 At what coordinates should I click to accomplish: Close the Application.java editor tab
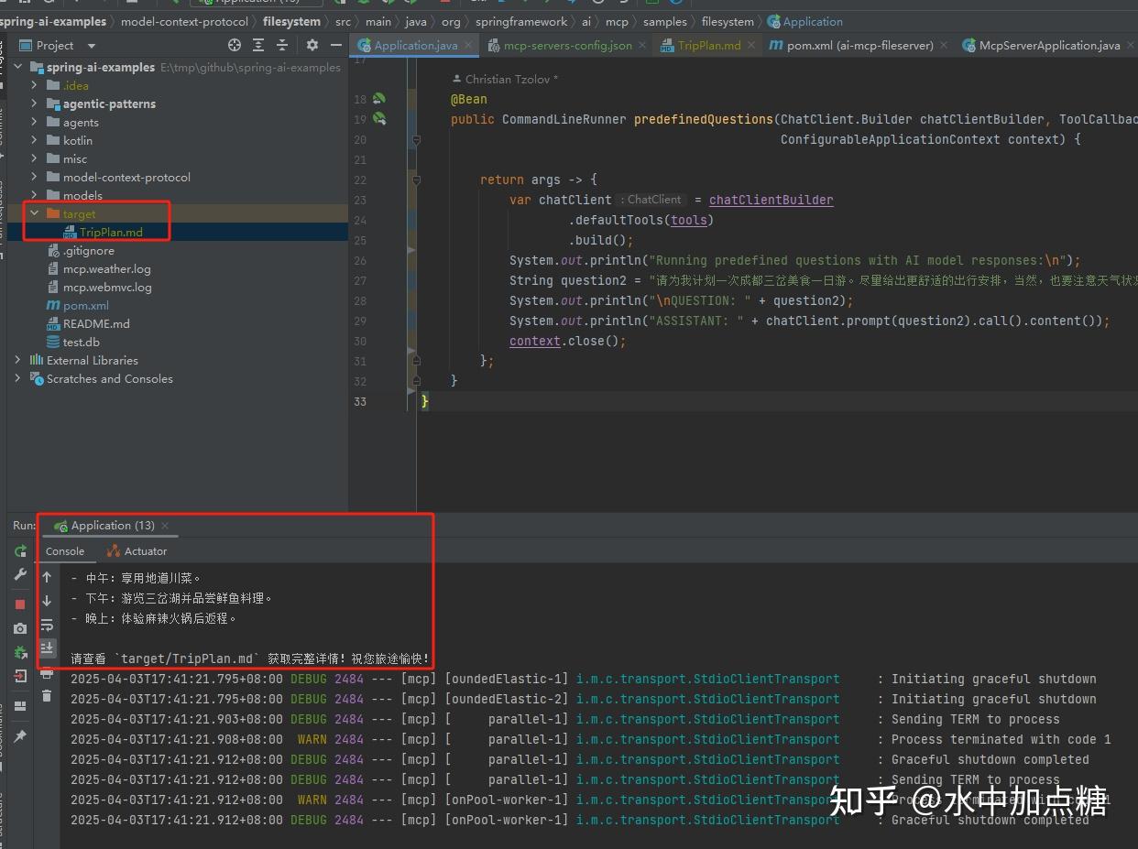[468, 44]
